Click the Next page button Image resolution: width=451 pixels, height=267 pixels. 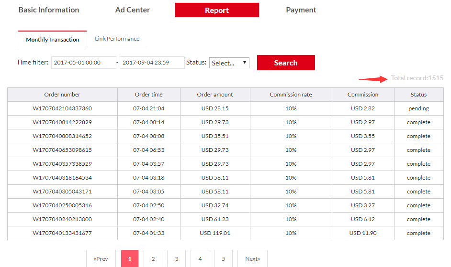(252, 259)
